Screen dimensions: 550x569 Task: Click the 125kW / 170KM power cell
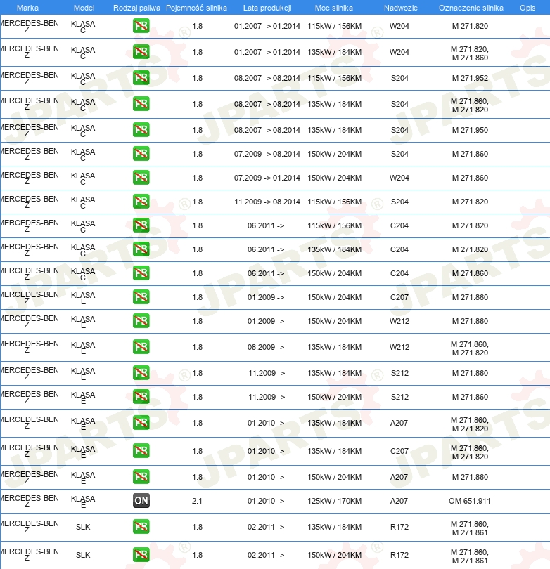pyautogui.click(x=335, y=501)
